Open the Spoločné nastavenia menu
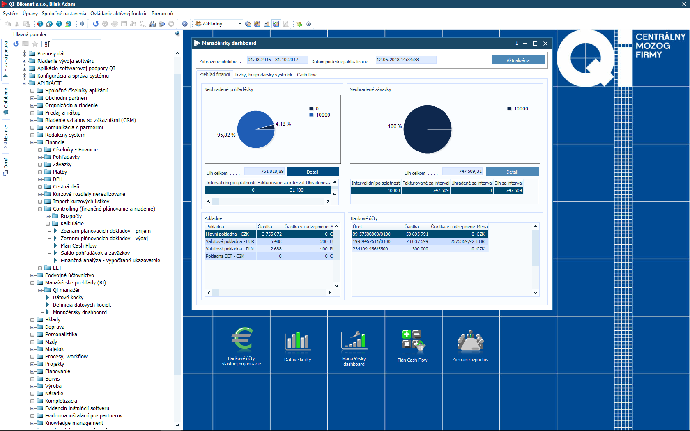This screenshot has width=690, height=431. point(64,14)
